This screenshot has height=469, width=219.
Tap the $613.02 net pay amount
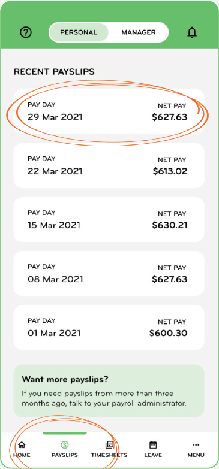(170, 171)
